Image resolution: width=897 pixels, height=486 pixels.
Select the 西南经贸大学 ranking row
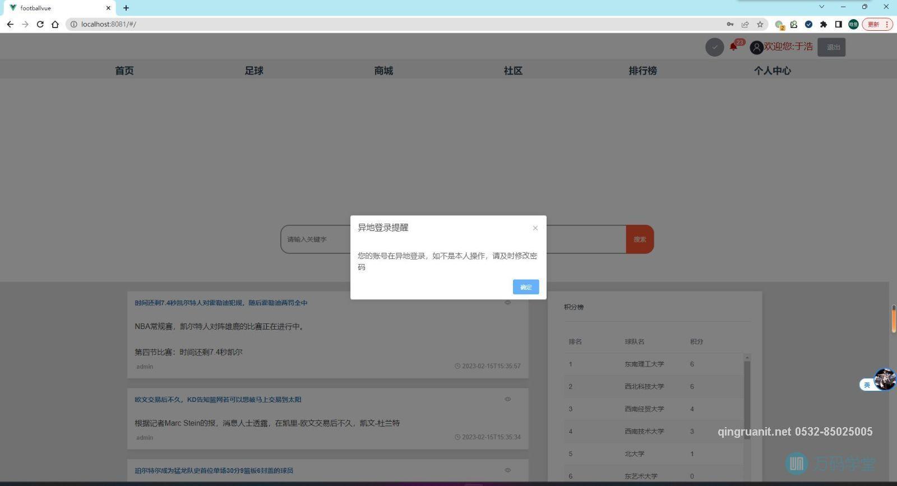[x=654, y=409]
